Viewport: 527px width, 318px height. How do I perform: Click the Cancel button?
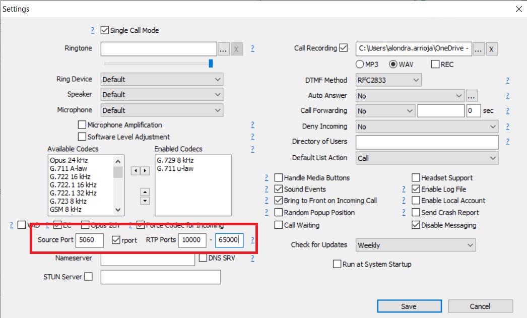point(480,306)
